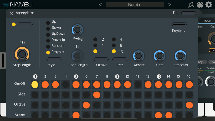This screenshot has width=215, height=121.
Task: Go to next preset with right arrow
Action: point(169,5)
